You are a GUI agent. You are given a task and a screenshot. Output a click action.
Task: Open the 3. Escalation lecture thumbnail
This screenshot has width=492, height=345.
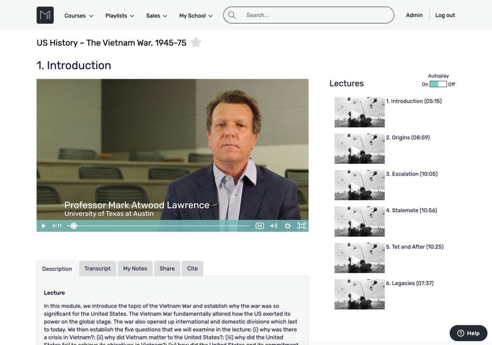[359, 185]
